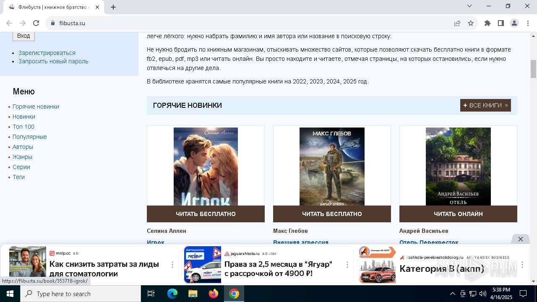Open the Зарегистрироваться link
The image size is (537, 302).
pos(47,53)
